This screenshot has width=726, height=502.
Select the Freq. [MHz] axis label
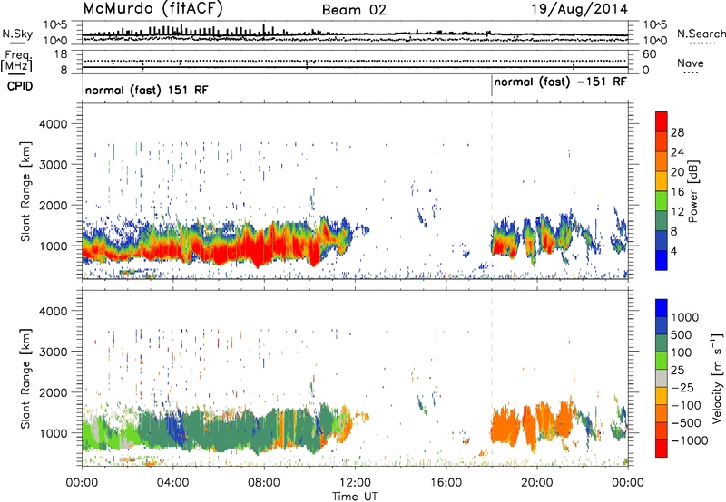(x=16, y=62)
